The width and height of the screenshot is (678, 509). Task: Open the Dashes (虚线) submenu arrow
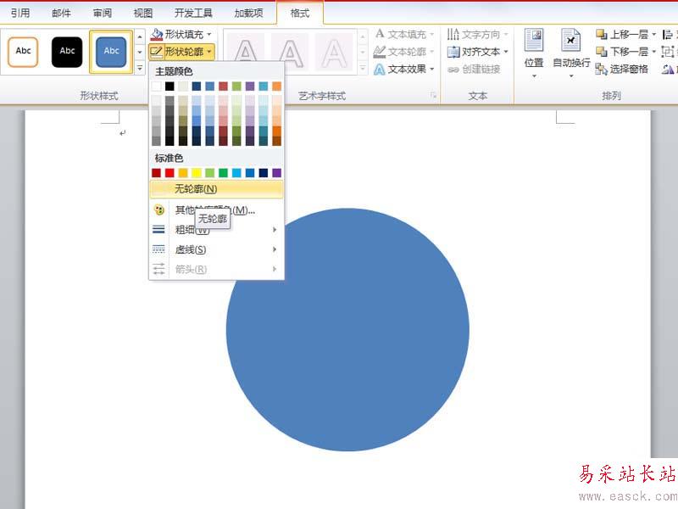[274, 249]
